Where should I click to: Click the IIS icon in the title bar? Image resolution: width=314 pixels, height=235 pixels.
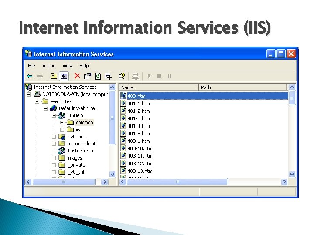point(28,54)
